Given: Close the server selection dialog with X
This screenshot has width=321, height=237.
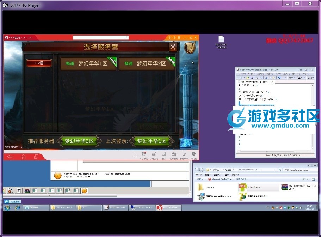Looking at the screenshot, I should pos(173,47).
